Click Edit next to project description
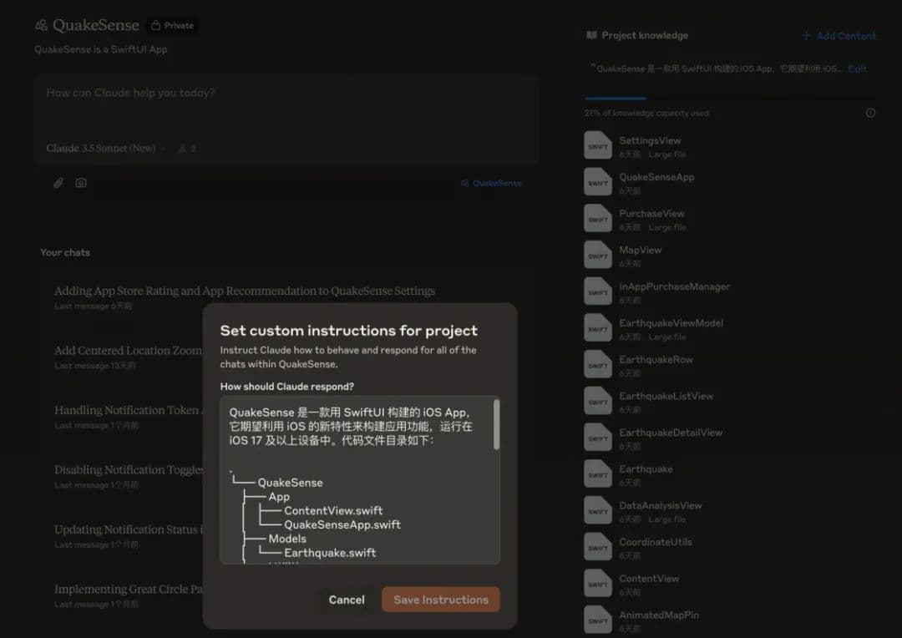Screen dimensions: 902x638 tap(858, 68)
